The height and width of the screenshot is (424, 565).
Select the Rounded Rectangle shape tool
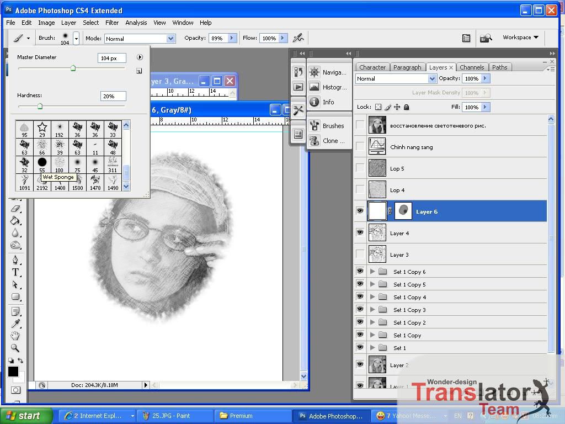click(x=15, y=296)
